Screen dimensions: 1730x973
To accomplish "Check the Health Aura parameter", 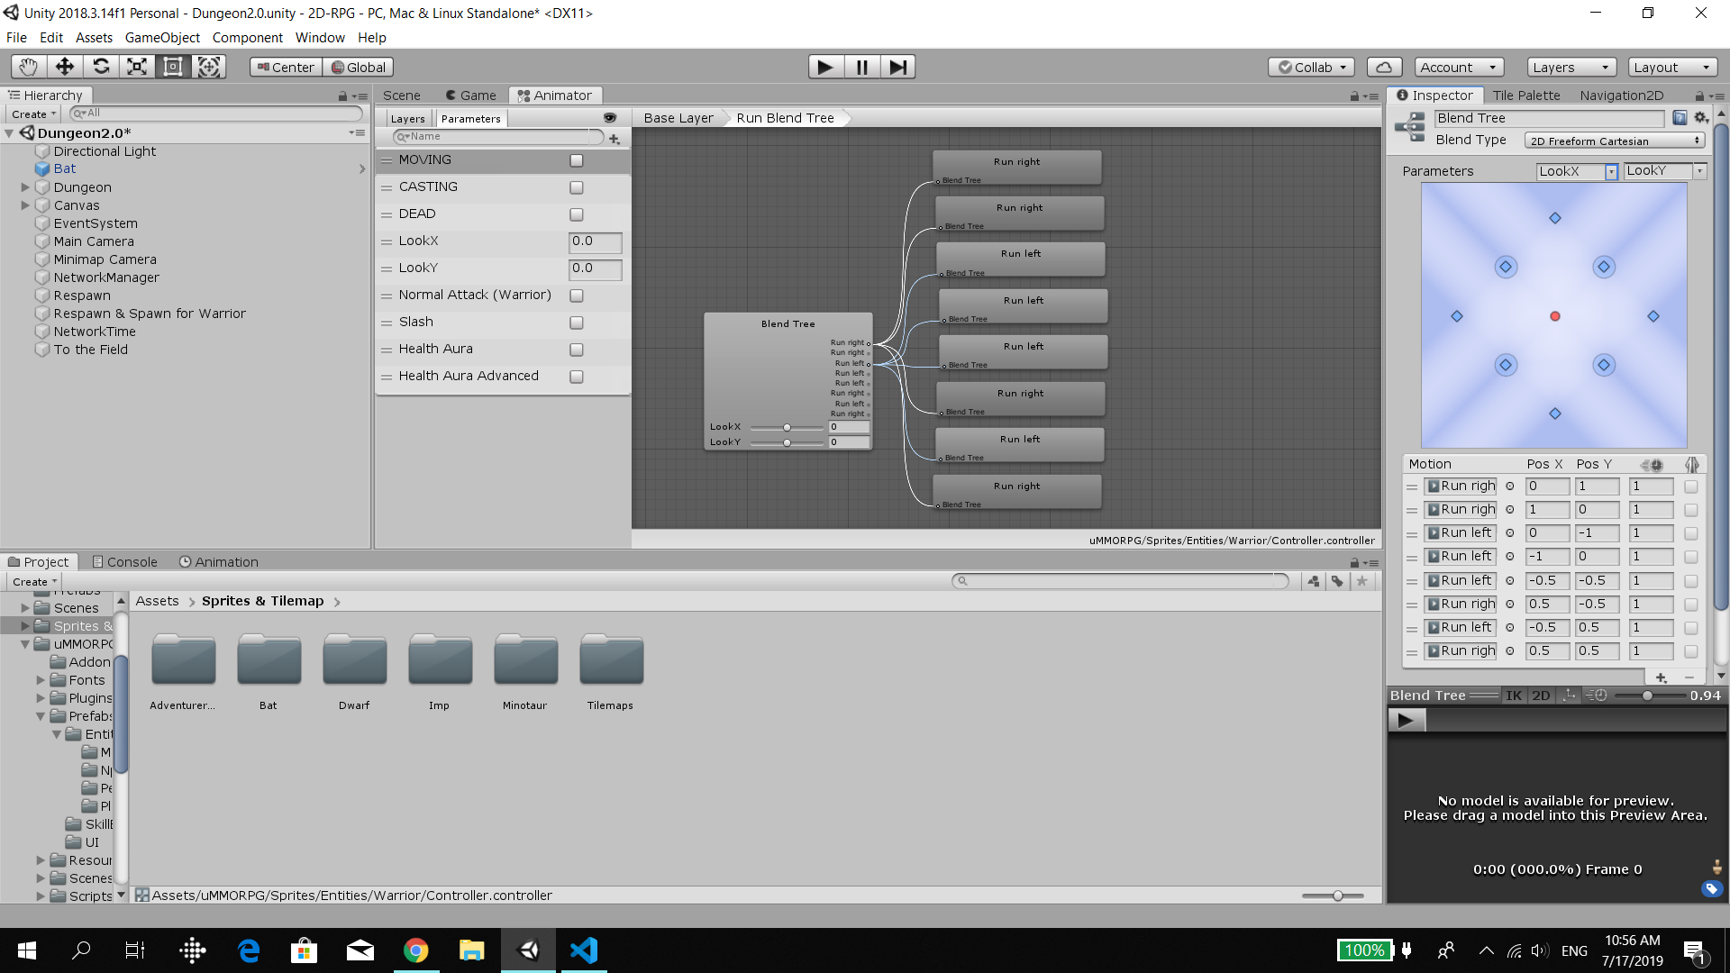I will pyautogui.click(x=577, y=350).
